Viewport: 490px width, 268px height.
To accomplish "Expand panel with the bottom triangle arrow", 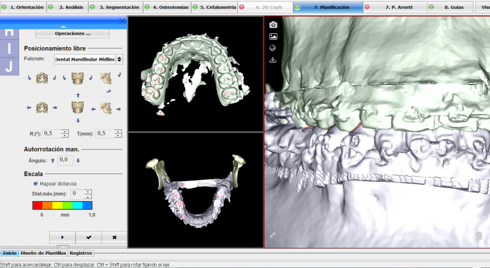I will click(63, 247).
